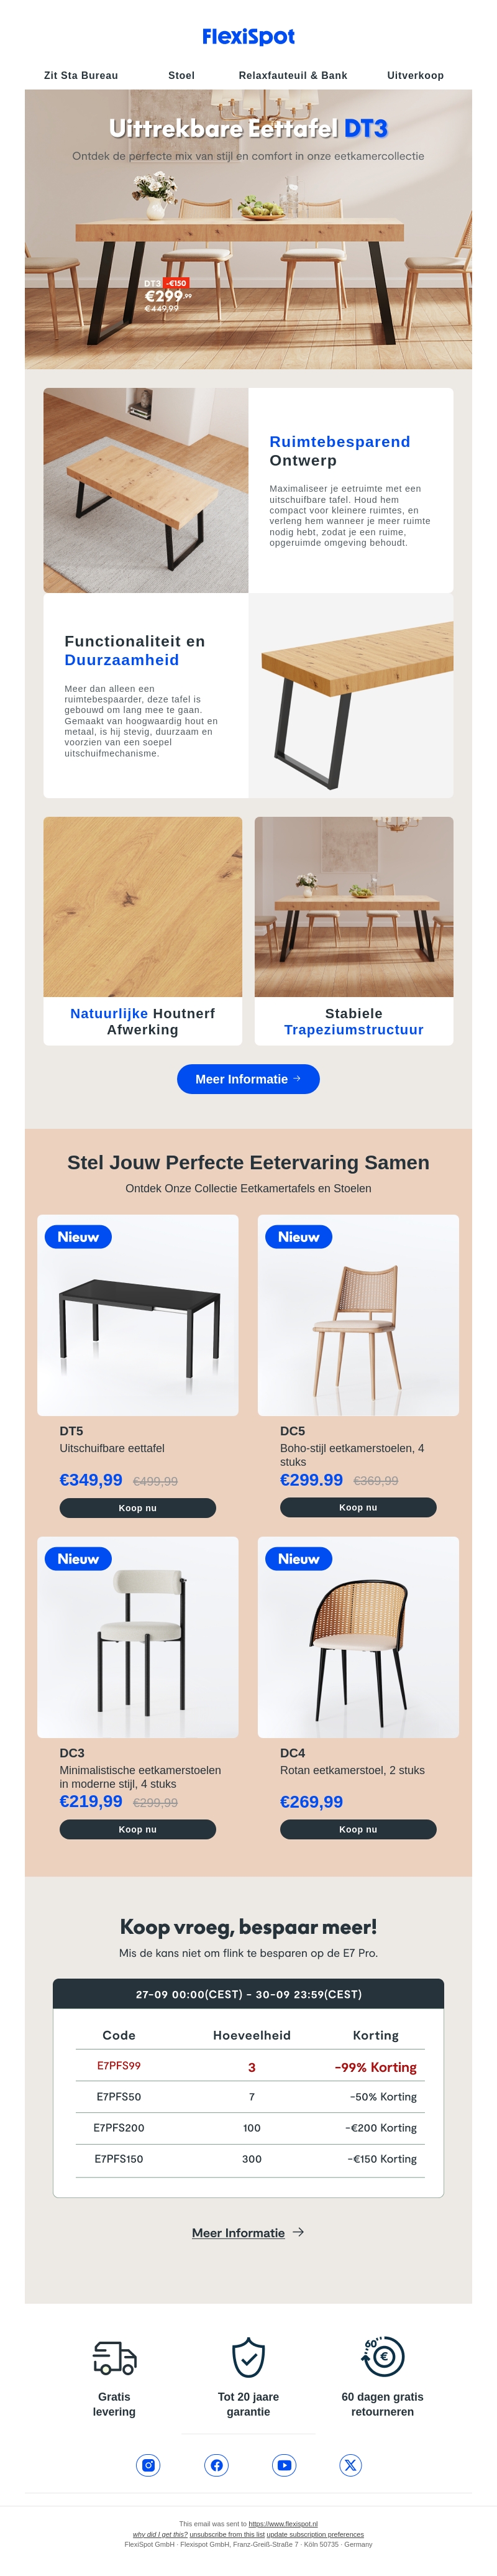This screenshot has width=497, height=2576.
Task: Click Koop nu for DT5 table
Action: pos(137,1507)
